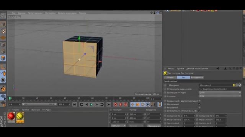Click the Keyframe Selection red icon
This screenshot has width=245, height=137.
coord(126,105)
